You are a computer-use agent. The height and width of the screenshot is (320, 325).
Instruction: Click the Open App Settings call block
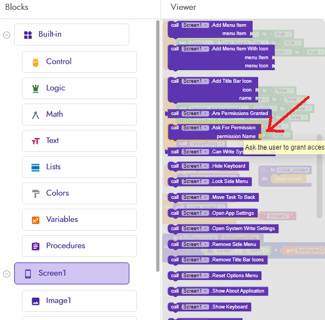click(x=213, y=213)
